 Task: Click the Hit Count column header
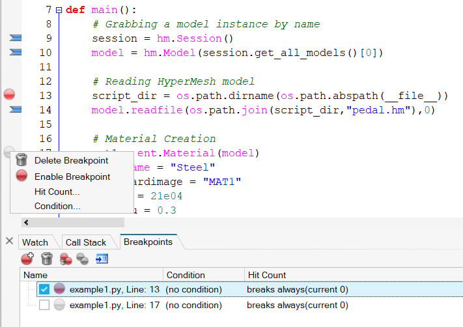(x=266, y=275)
